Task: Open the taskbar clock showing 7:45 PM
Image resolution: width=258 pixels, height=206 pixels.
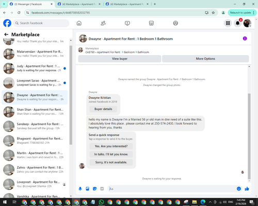Action: [x=241, y=202]
